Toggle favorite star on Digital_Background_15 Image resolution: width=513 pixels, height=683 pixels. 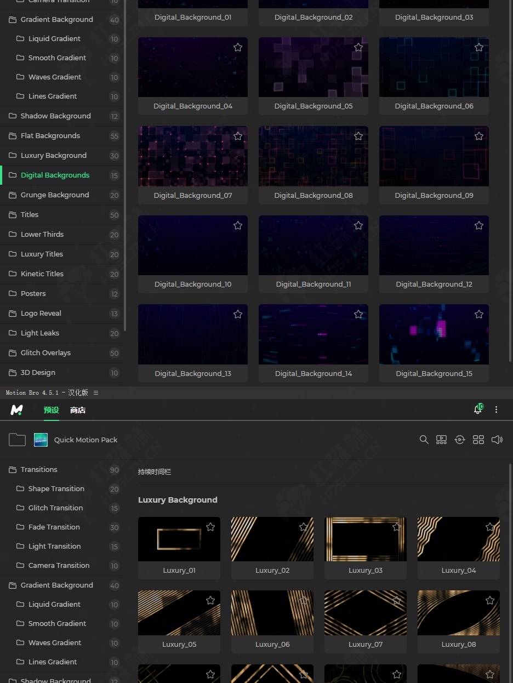point(479,315)
